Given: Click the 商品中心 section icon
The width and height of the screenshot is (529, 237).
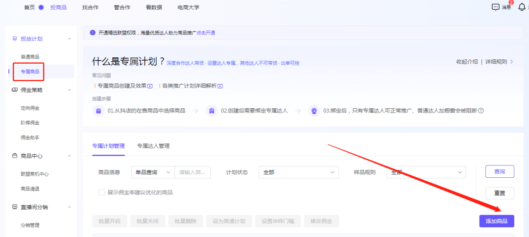Looking at the screenshot, I should (15, 156).
